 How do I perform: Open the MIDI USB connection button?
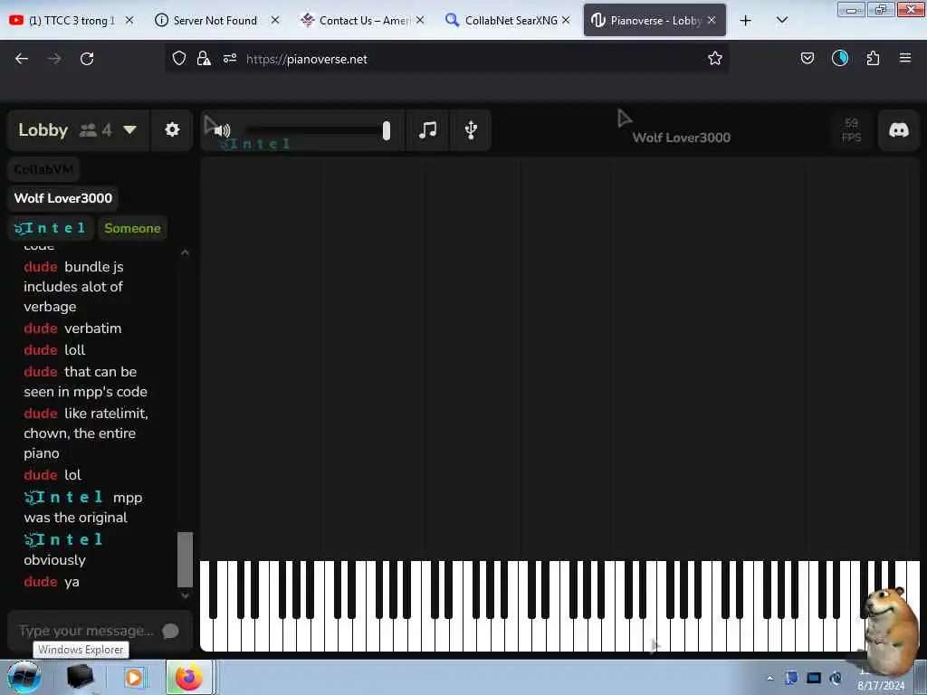coord(471,129)
